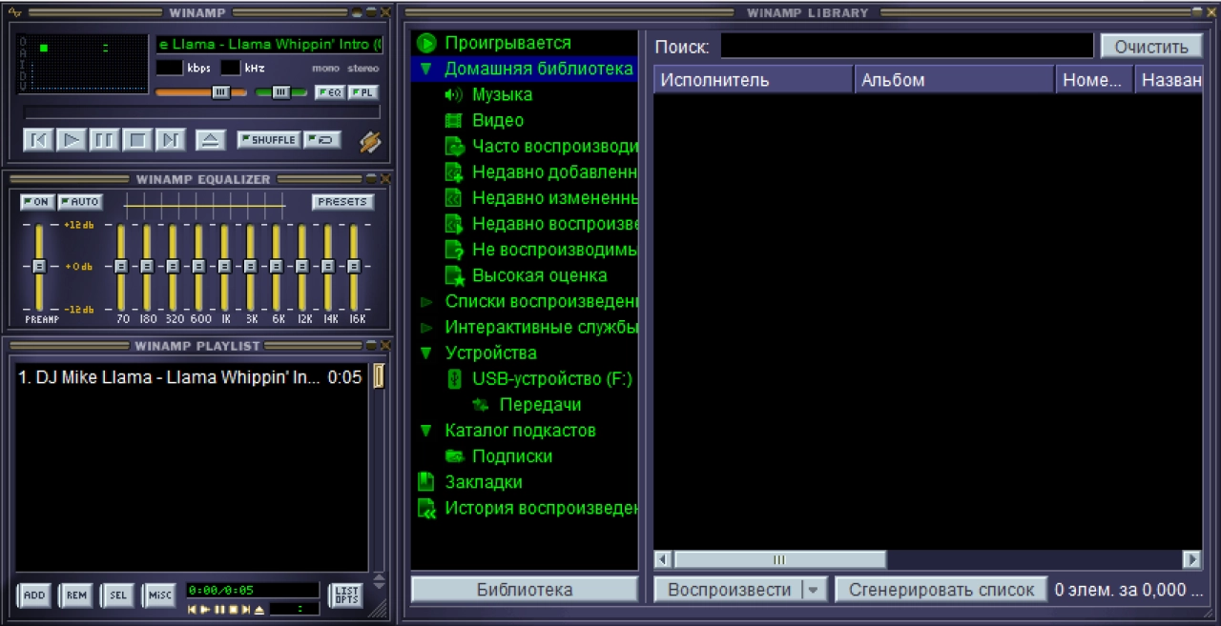Click the Недавно добавленные view icon
The width and height of the screenshot is (1221, 626).
[453, 172]
